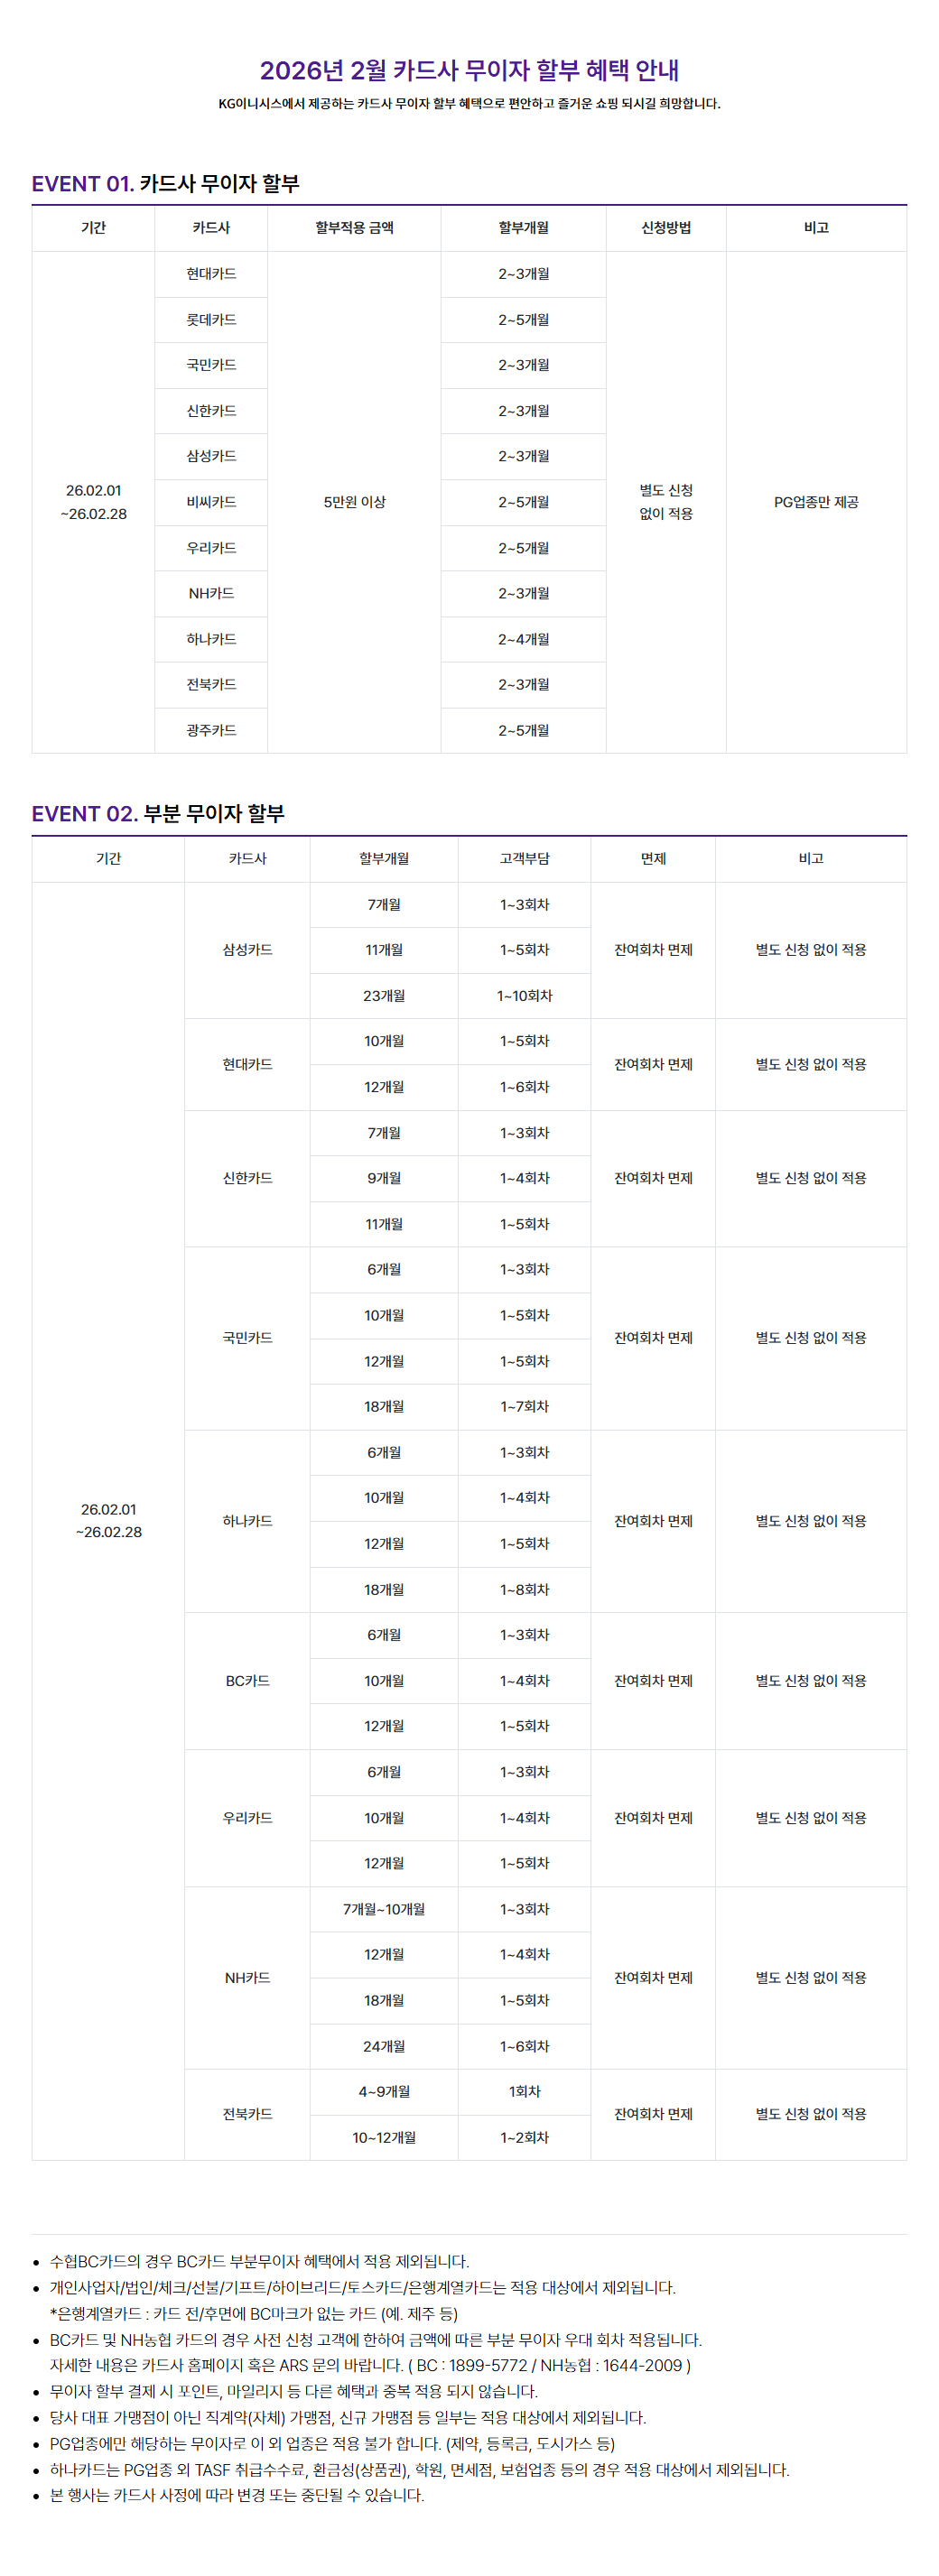
Task: Click the 1~10회차 customer burden cell
Action: coord(524,996)
